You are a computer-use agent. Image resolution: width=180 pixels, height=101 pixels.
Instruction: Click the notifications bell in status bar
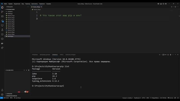(x=178, y=98)
